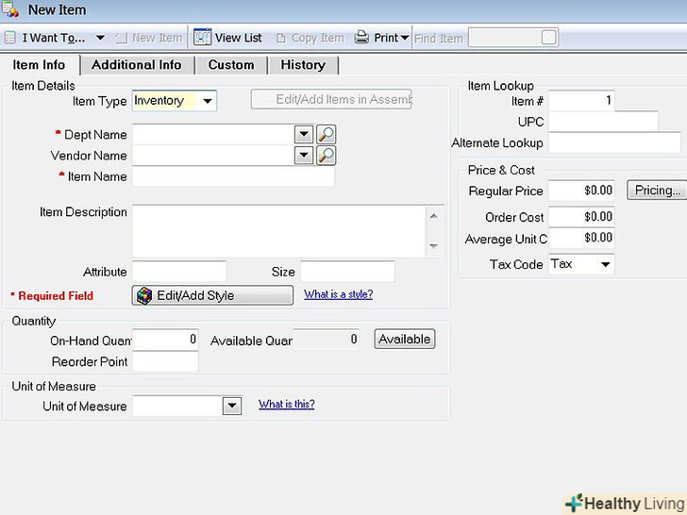The image size is (687, 515).
Task: Click the Item # field
Action: pos(582,101)
